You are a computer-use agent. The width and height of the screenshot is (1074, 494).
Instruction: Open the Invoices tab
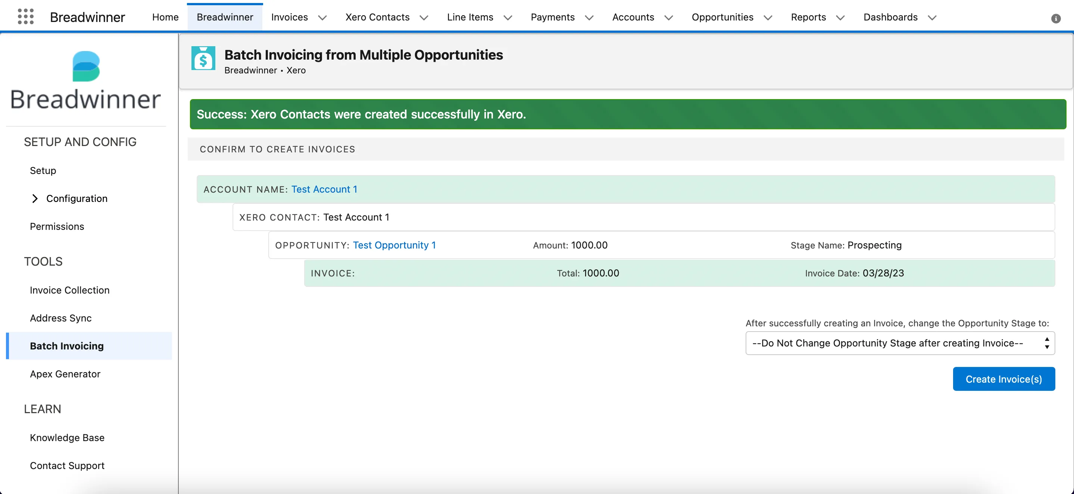click(289, 17)
